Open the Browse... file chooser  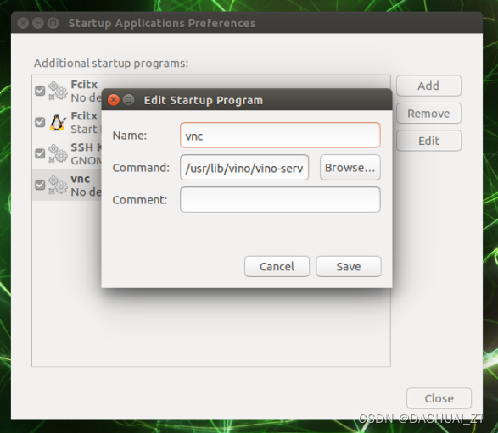point(350,168)
